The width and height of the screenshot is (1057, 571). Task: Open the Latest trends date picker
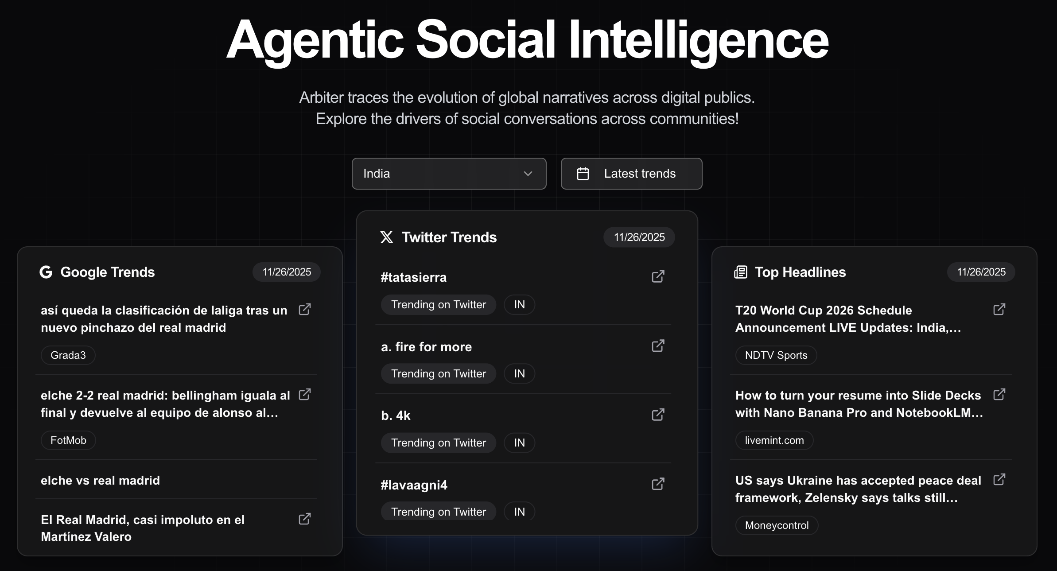[x=639, y=174]
